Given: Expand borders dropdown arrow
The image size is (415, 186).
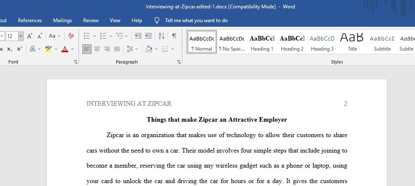Looking at the screenshot, I should click(x=173, y=49).
